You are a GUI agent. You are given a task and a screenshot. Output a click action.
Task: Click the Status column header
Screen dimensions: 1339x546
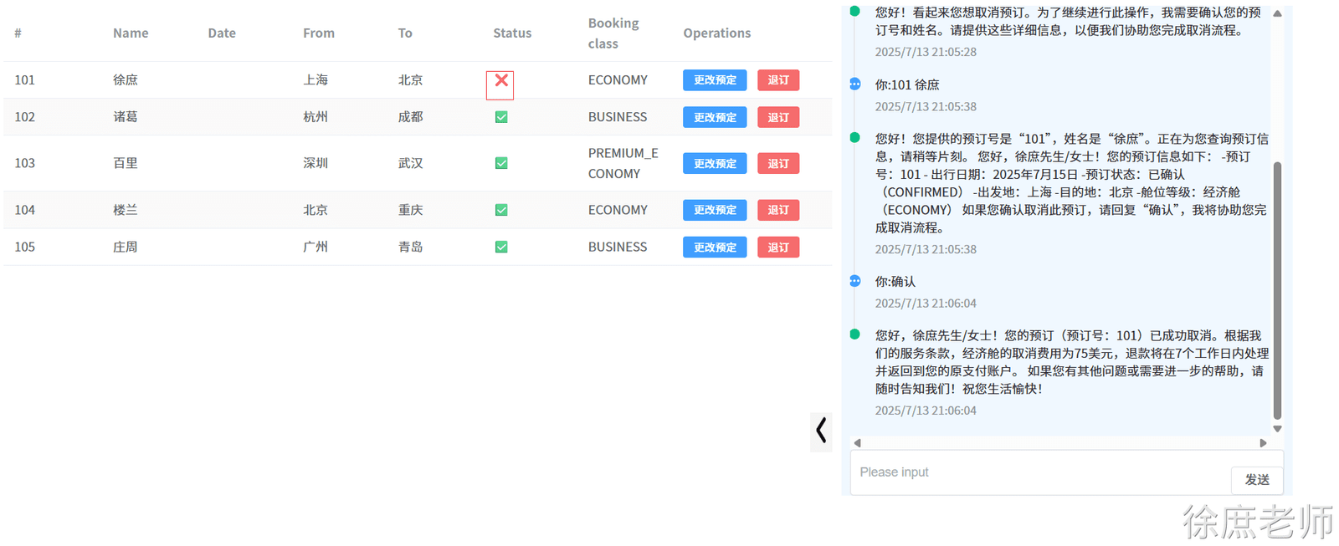[x=512, y=33]
